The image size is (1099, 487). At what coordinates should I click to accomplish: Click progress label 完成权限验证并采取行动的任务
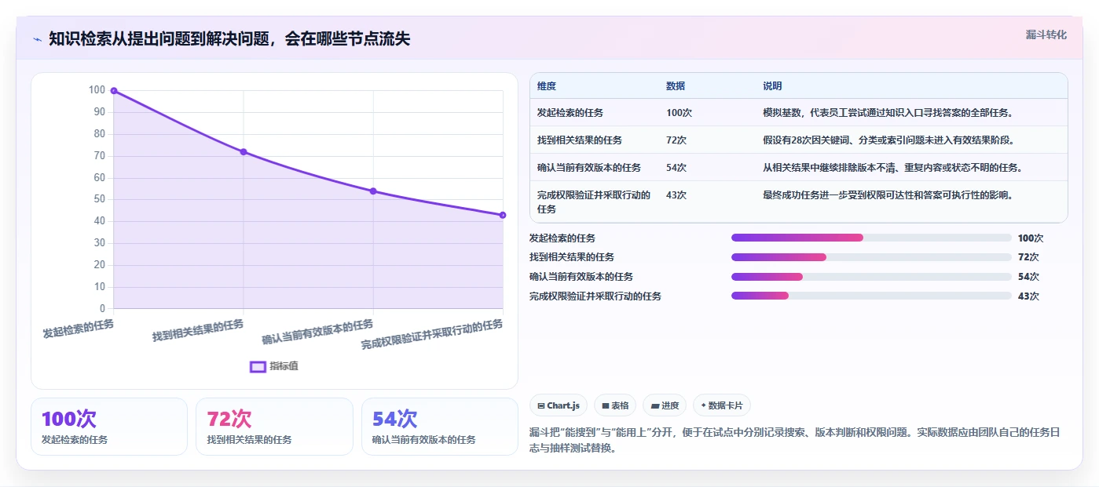point(595,296)
